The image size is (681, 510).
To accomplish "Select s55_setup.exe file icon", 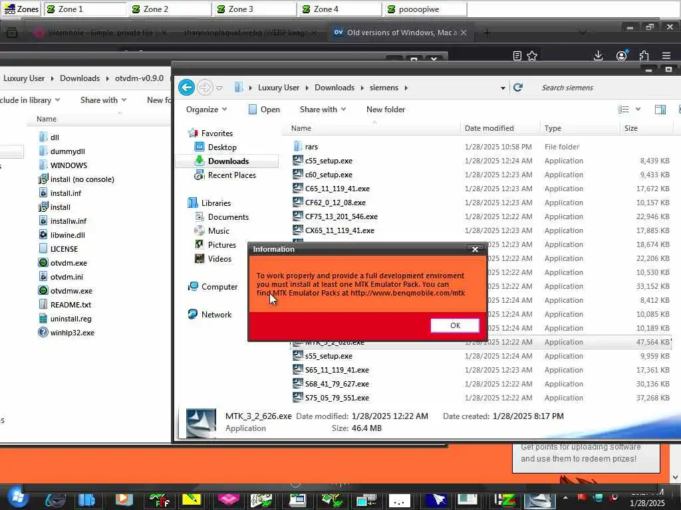I will pos(297,356).
